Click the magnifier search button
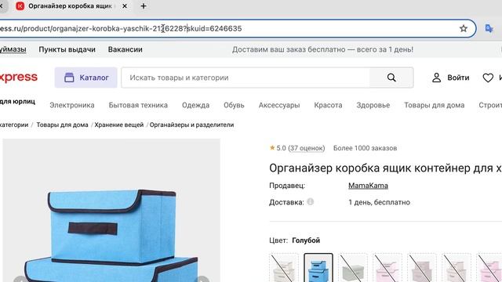This screenshot has height=282, width=502. point(391,78)
